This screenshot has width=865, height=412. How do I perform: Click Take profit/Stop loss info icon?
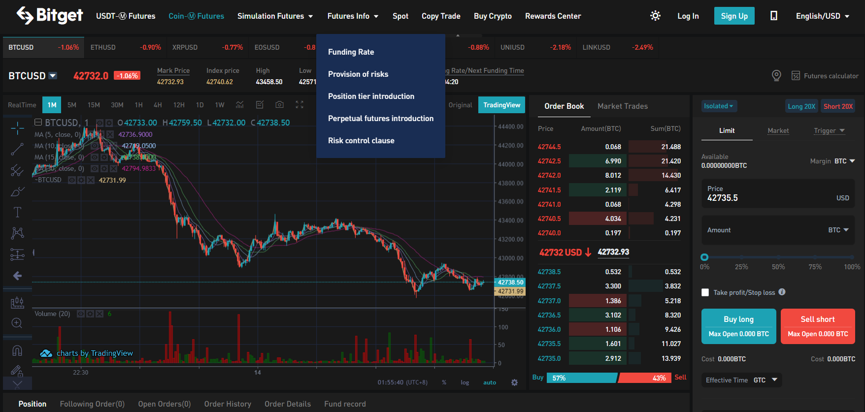point(782,292)
